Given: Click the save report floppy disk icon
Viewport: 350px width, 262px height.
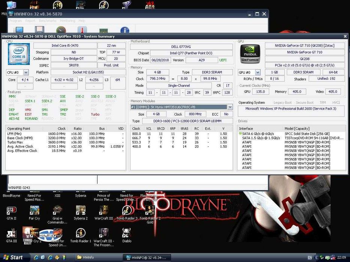Looking at the screenshot, I should [x=39, y=30].
